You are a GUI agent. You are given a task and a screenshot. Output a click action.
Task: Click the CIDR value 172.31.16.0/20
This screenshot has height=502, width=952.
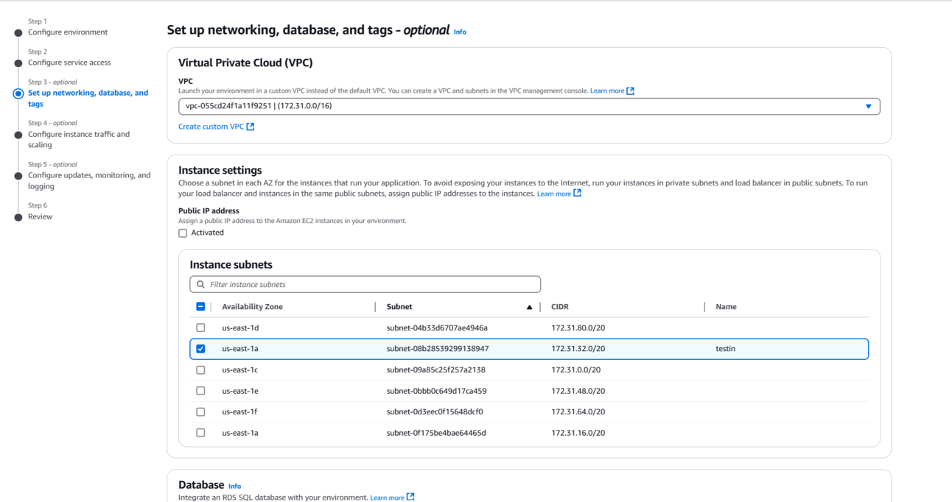click(578, 433)
